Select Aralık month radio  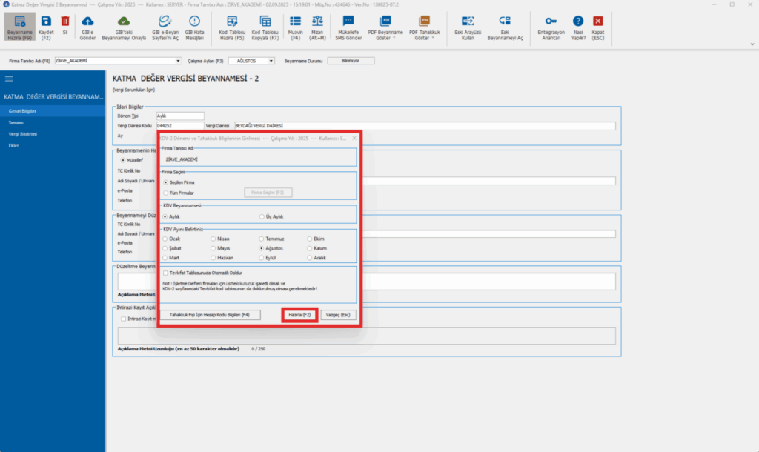pos(310,258)
